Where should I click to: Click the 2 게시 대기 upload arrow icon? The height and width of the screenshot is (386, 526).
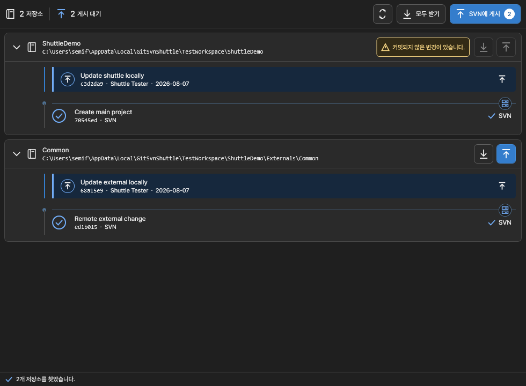61,14
